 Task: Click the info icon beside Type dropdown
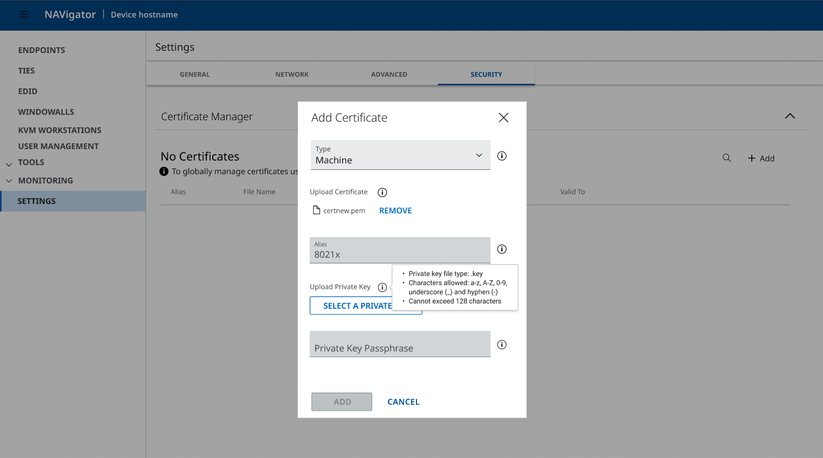coord(502,156)
